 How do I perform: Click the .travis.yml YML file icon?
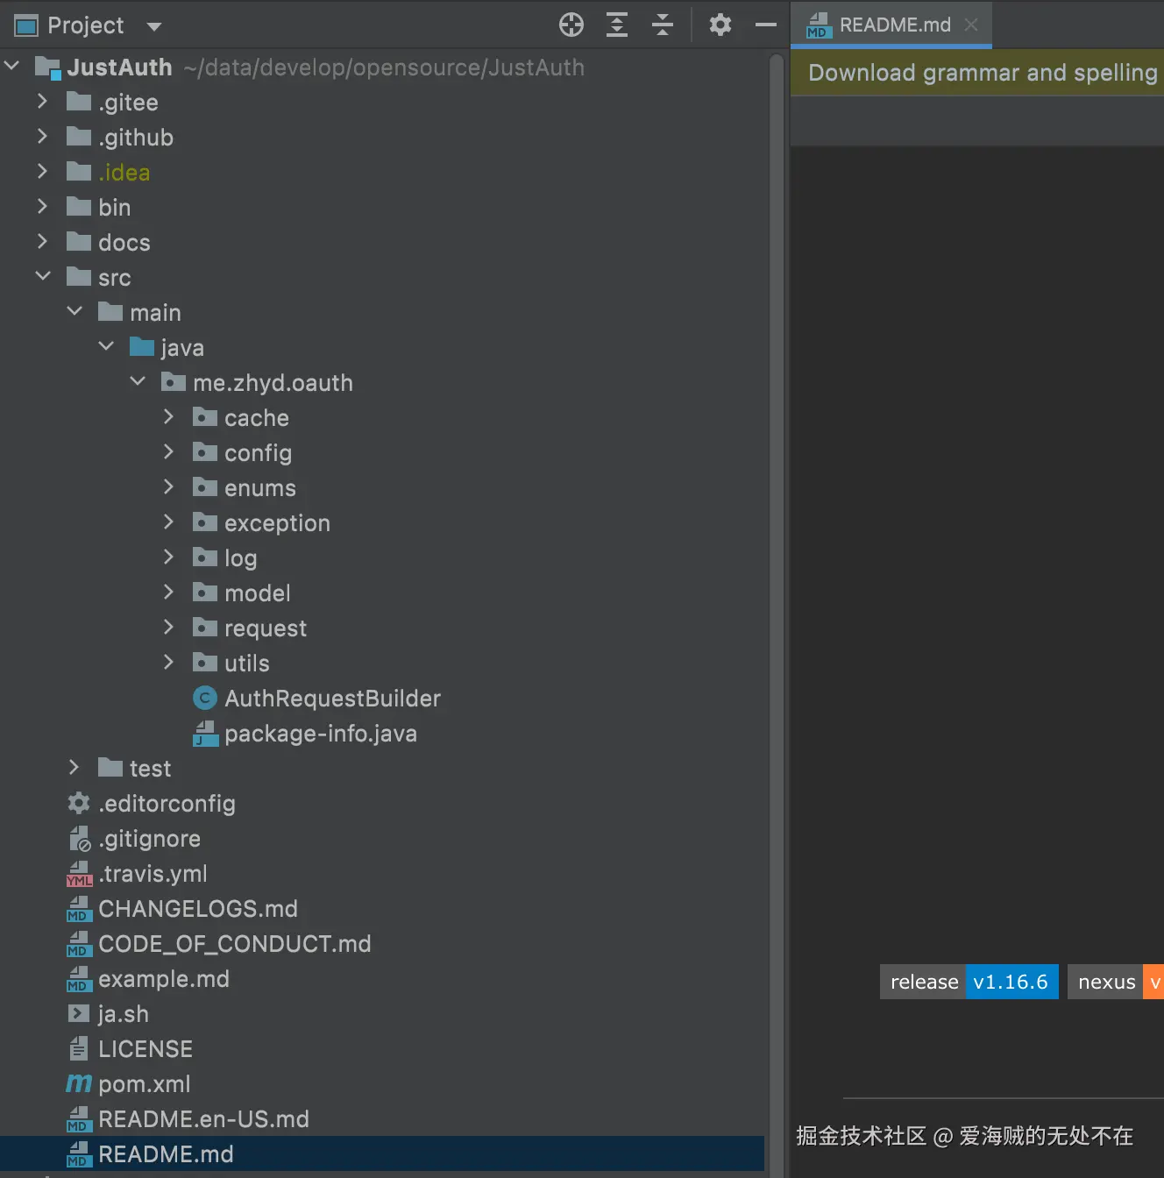79,874
